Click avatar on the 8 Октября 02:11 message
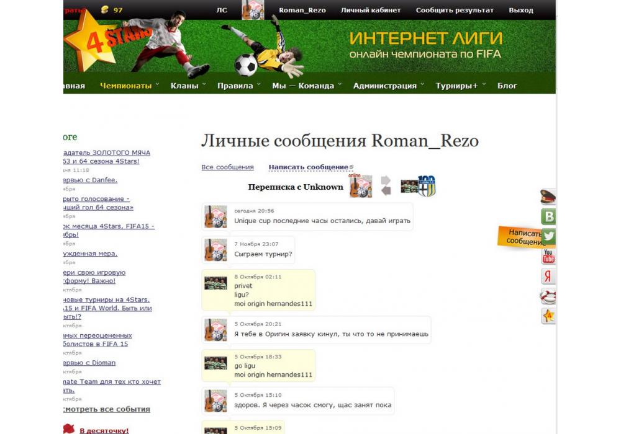 click(215, 283)
